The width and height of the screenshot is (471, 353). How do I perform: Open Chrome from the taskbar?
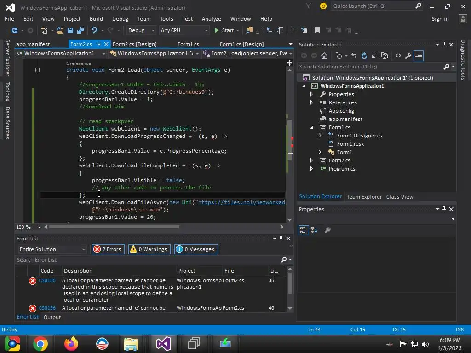[40, 344]
